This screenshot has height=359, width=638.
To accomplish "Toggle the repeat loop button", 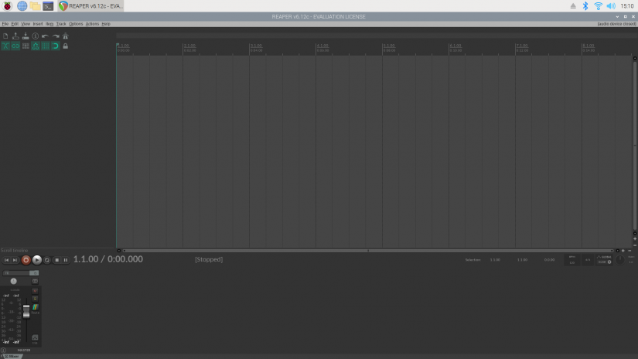I will click(47, 260).
